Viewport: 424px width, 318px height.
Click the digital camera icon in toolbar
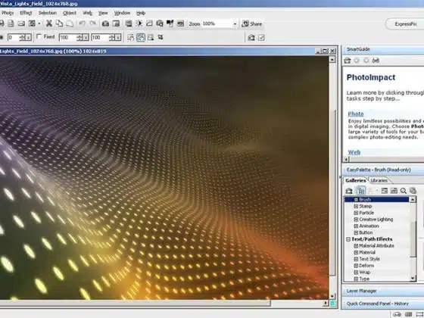[105, 23]
